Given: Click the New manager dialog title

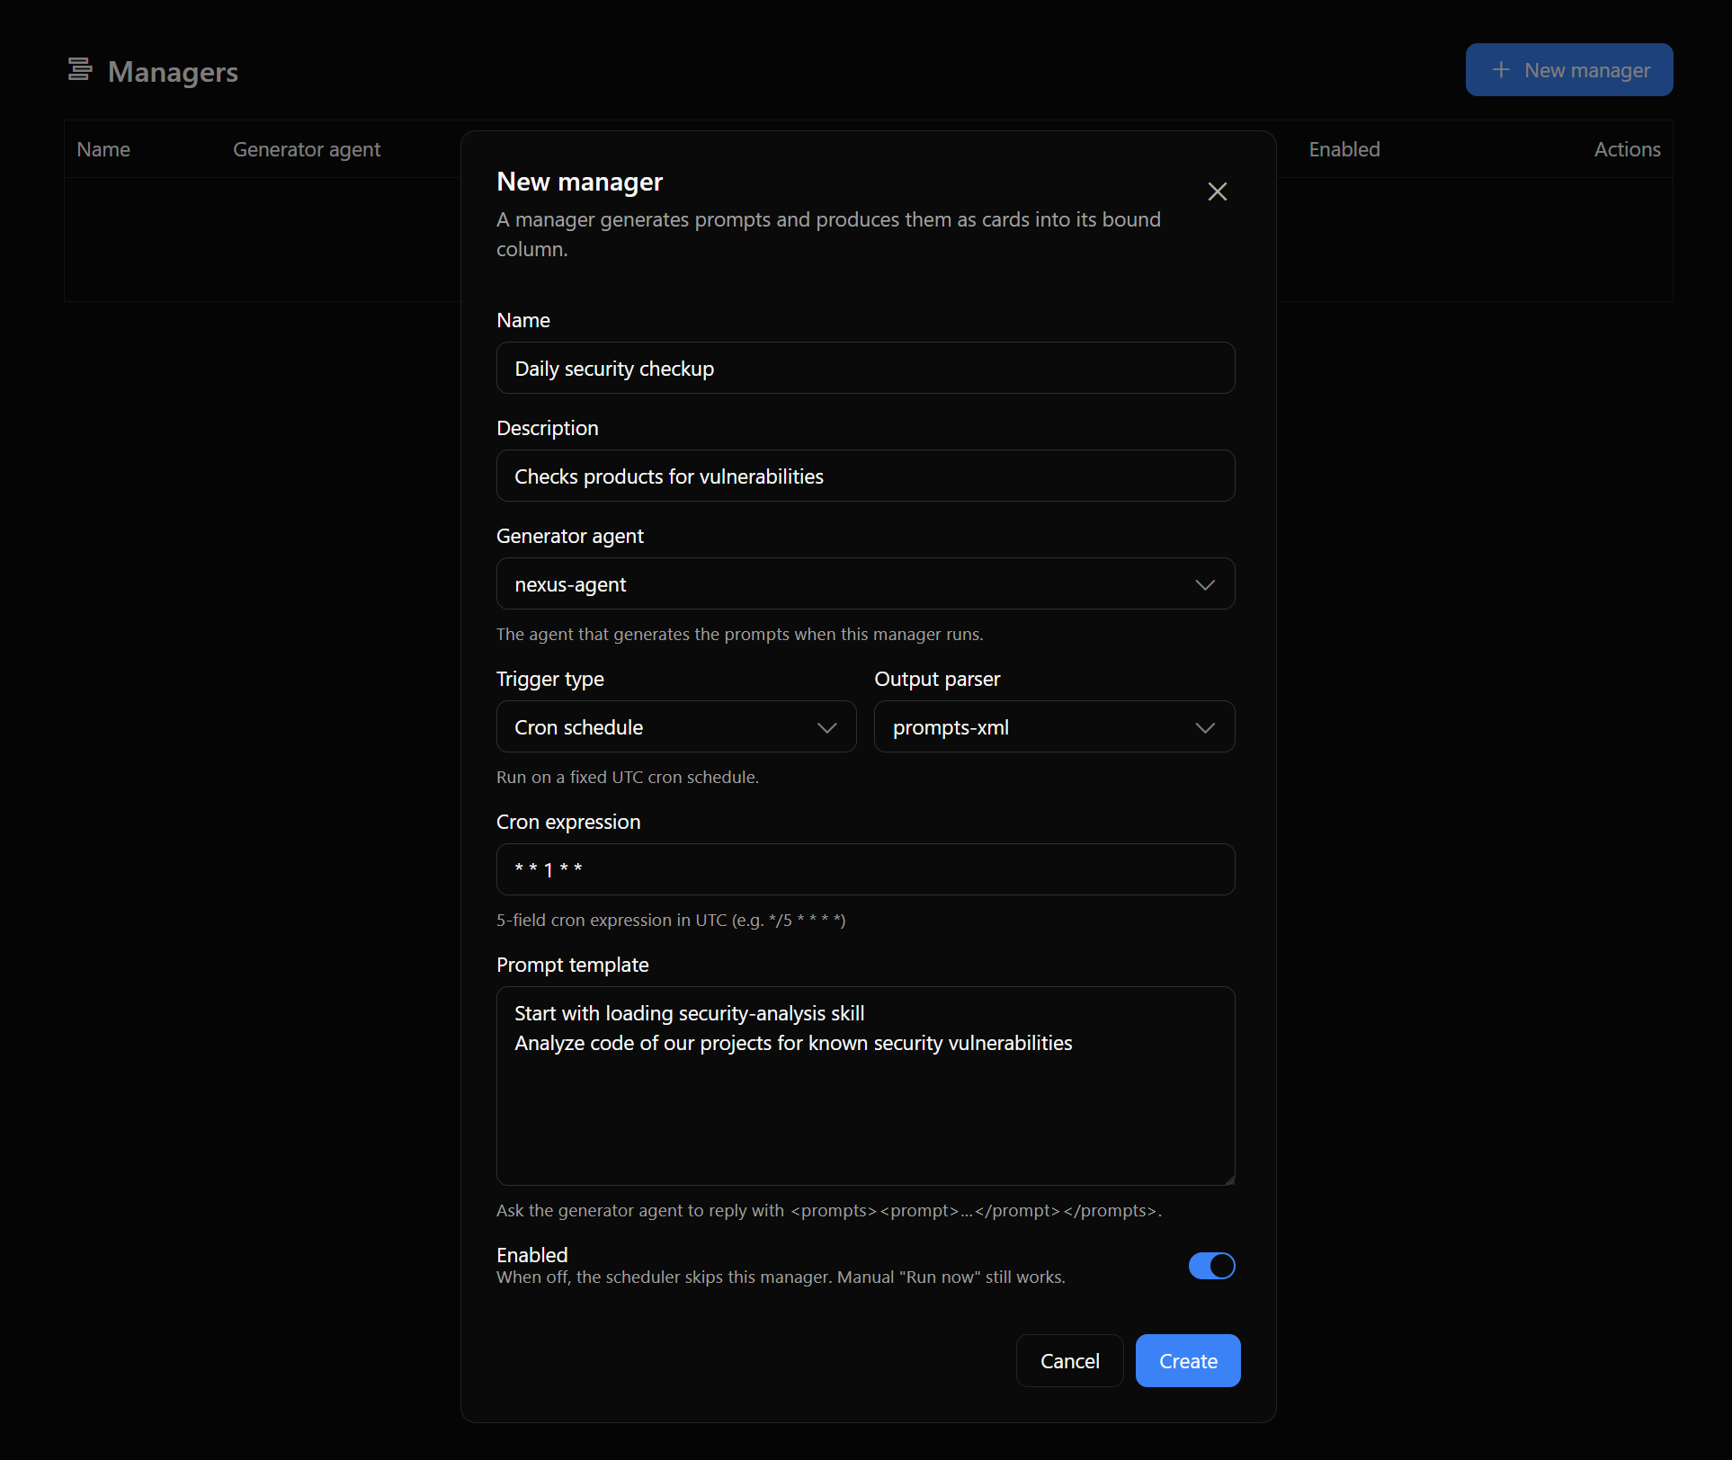Looking at the screenshot, I should tap(579, 182).
